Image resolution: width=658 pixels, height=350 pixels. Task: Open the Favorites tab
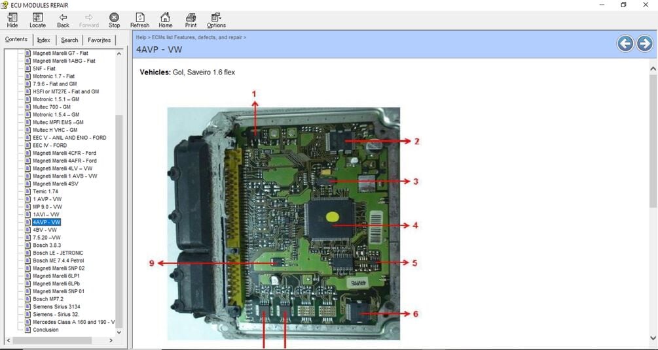coord(99,40)
